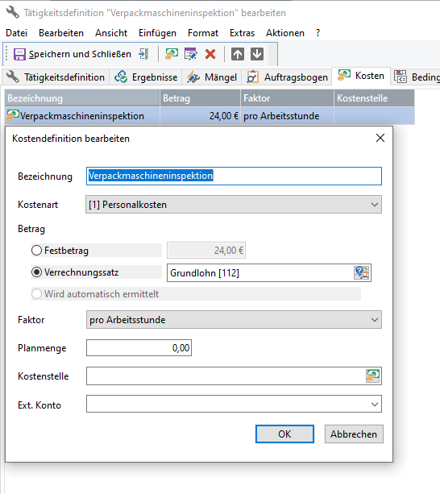Select Wird automatisch ermittelt radio option
Image resolution: width=440 pixels, height=494 pixels.
tap(36, 294)
